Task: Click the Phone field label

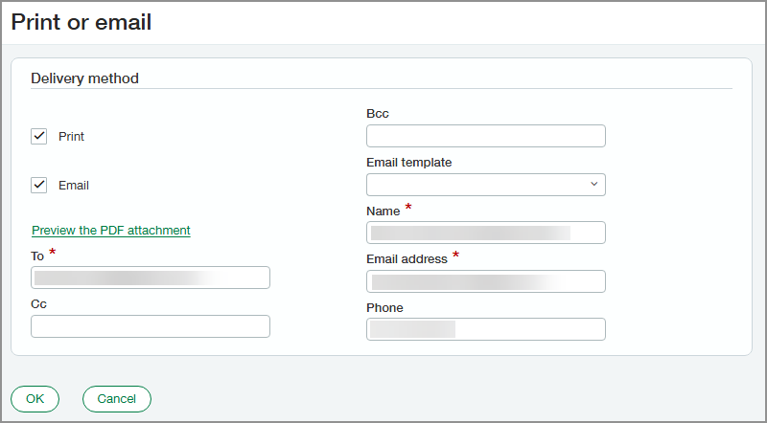Action: pos(384,308)
